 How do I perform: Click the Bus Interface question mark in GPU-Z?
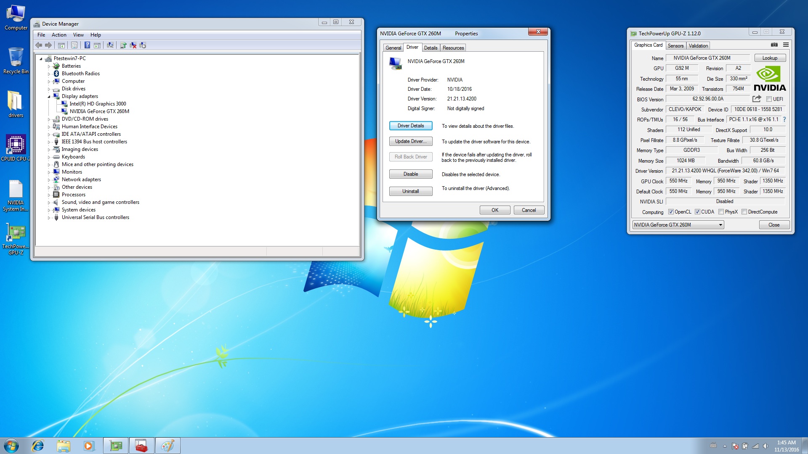tap(784, 120)
